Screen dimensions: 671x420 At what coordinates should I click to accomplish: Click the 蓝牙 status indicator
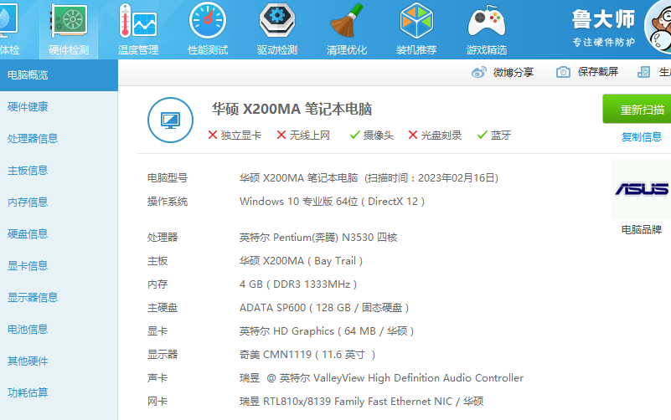tap(494, 136)
